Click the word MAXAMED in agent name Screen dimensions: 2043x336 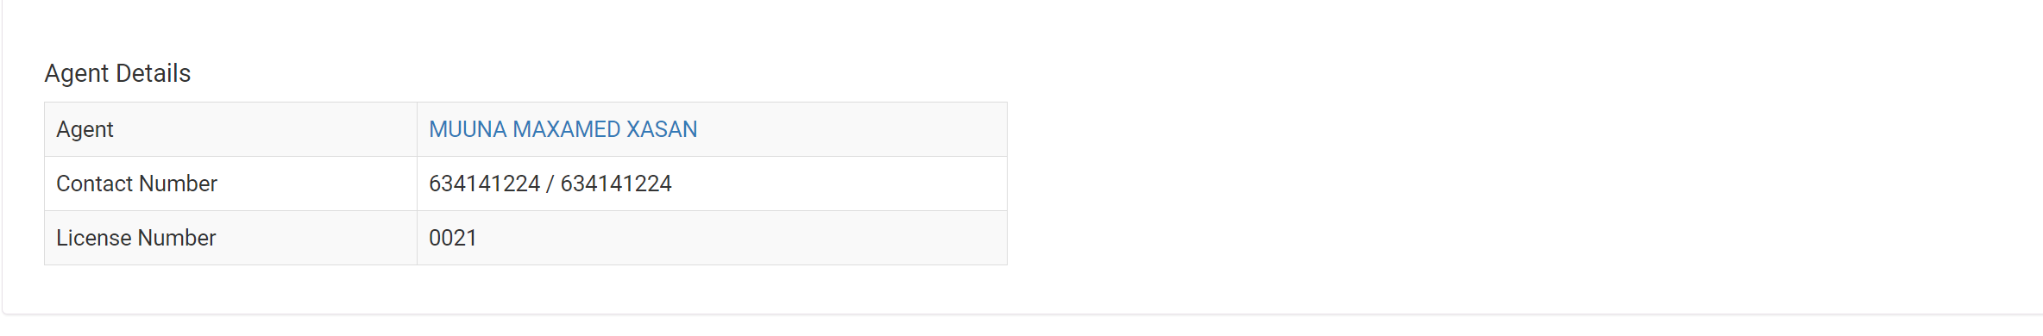click(x=567, y=129)
